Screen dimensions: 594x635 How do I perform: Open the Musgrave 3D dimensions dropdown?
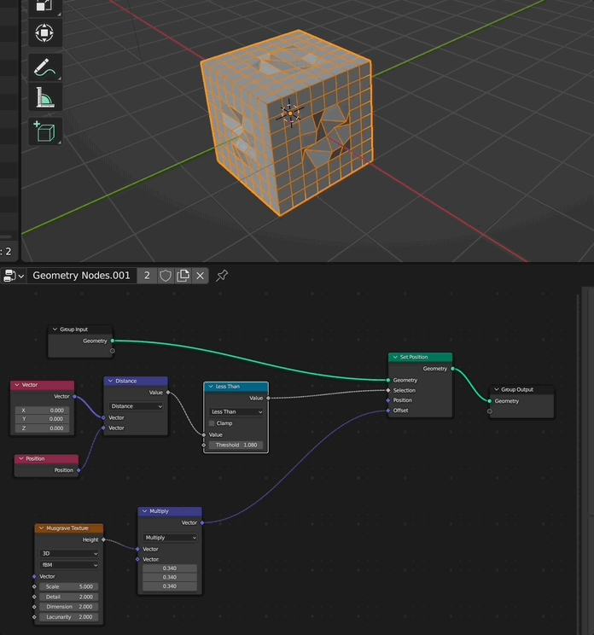point(69,553)
